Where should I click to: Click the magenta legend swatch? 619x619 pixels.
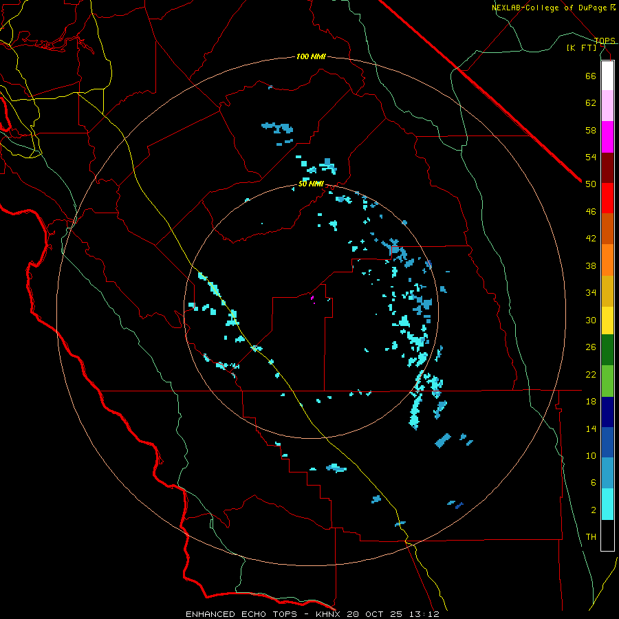click(607, 137)
